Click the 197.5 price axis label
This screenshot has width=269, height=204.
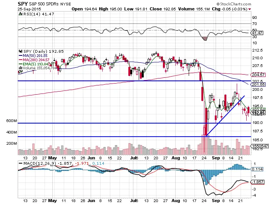[x=257, y=98]
